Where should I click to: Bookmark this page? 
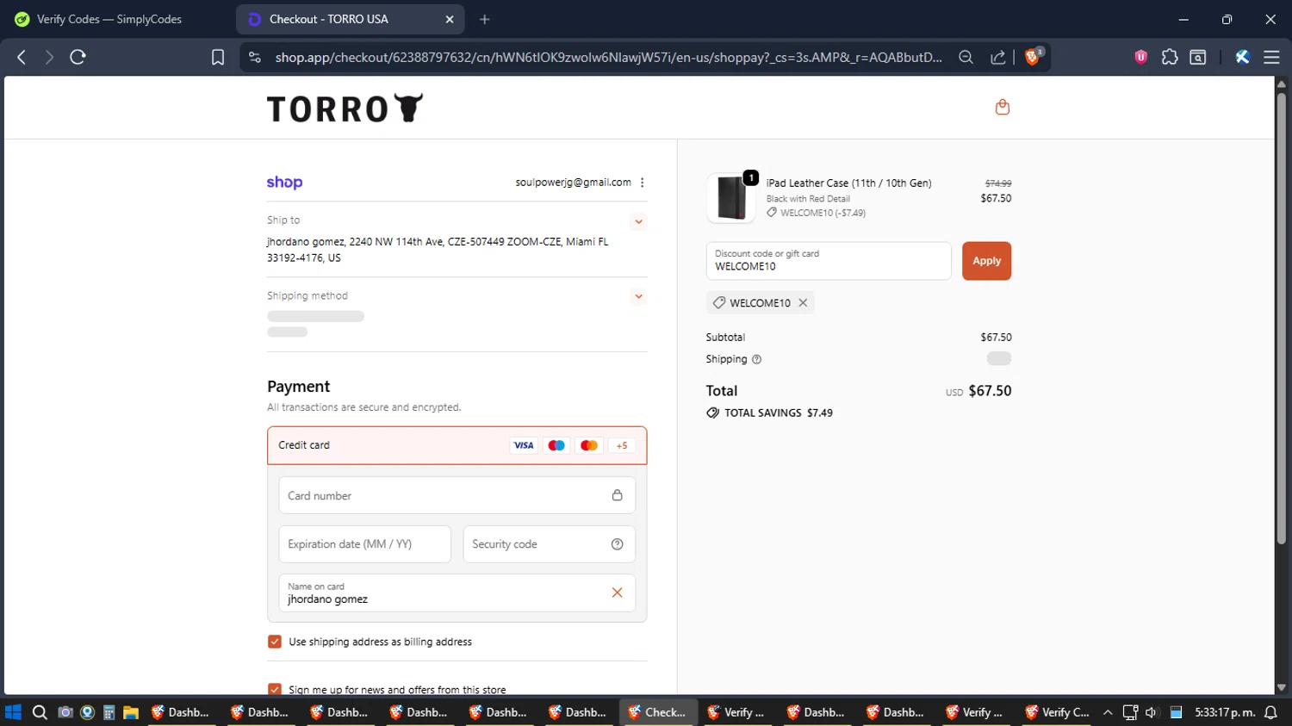(x=218, y=57)
